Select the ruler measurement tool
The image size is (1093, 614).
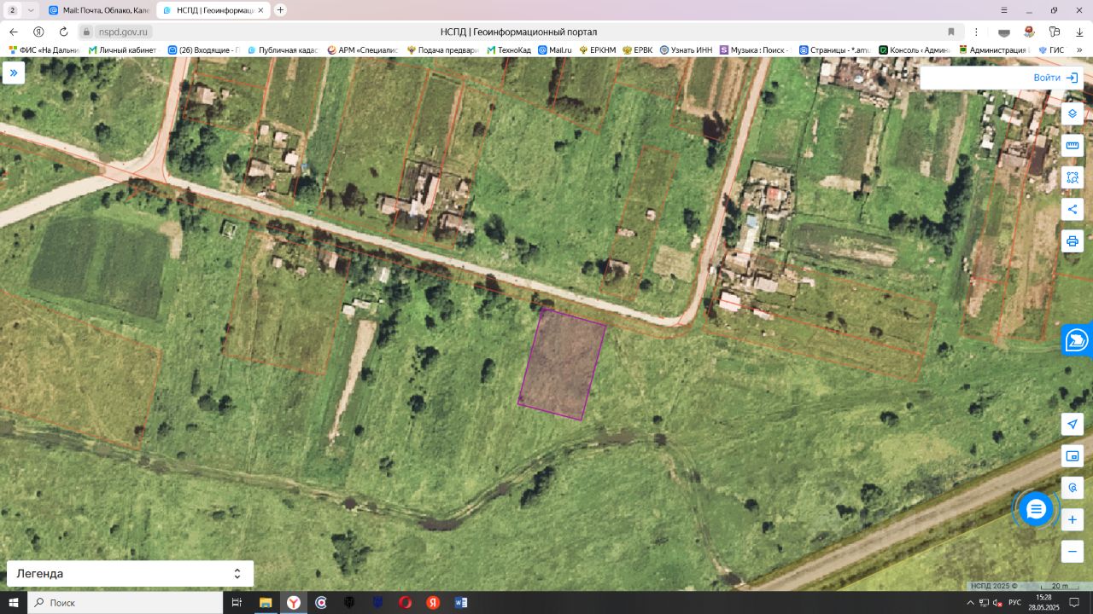[1073, 146]
